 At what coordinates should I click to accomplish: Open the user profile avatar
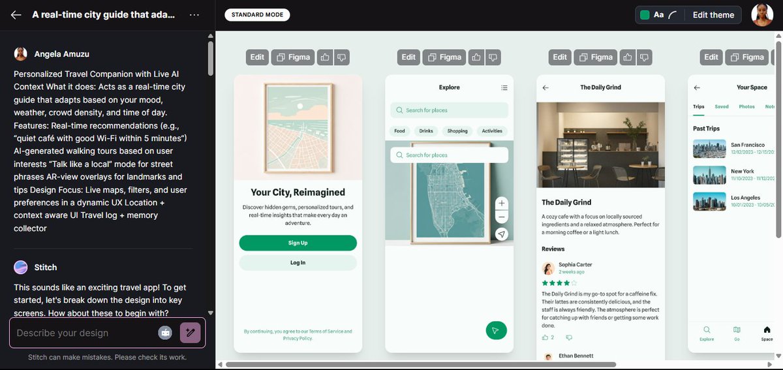tap(762, 15)
